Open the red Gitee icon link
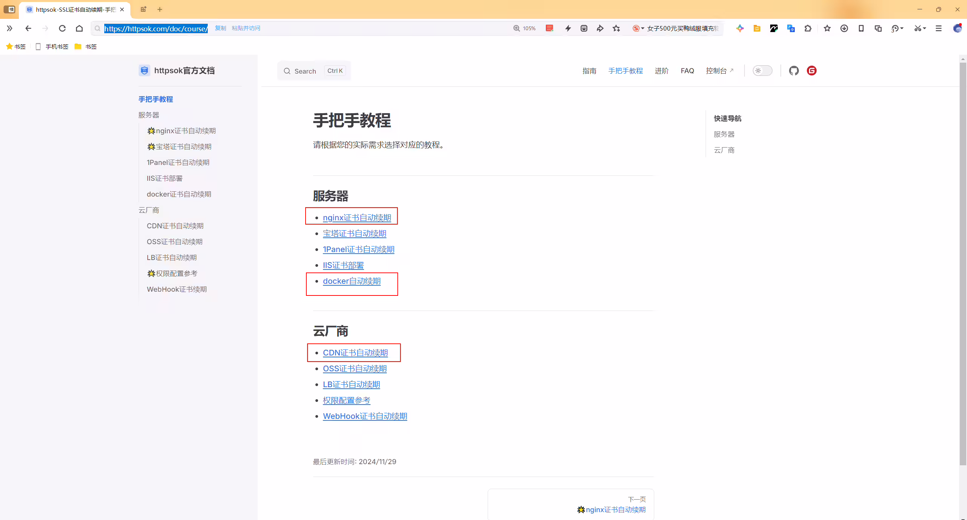 point(811,71)
